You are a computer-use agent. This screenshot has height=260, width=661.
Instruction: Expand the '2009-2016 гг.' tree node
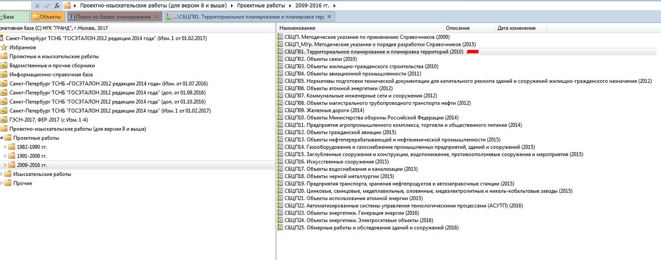click(6, 165)
